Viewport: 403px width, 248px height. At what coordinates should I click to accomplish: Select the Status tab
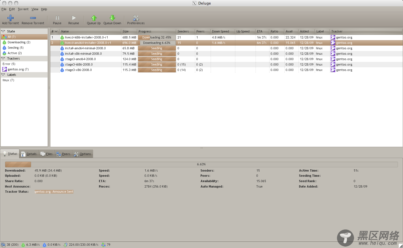point(10,154)
